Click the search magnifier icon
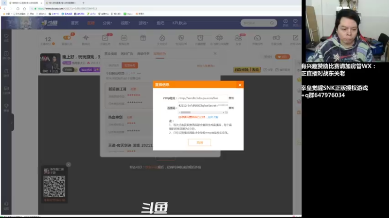Viewport: 389px width, 218px height. [272, 23]
